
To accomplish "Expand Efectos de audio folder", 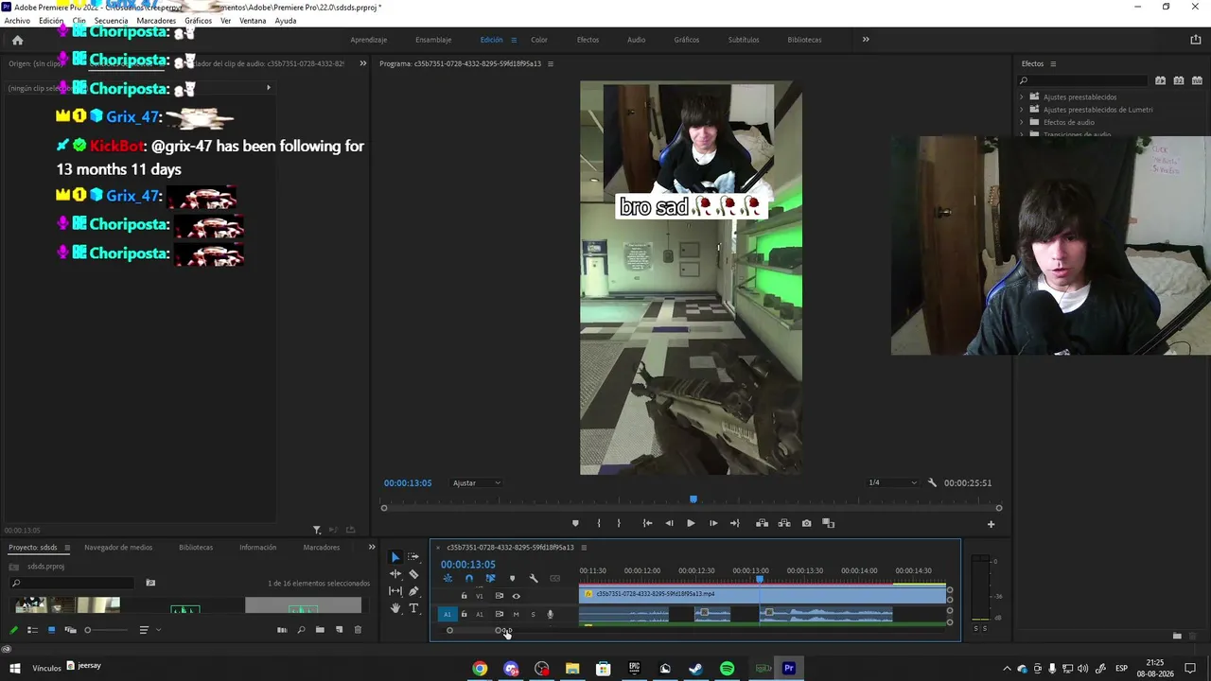I will tap(1022, 122).
